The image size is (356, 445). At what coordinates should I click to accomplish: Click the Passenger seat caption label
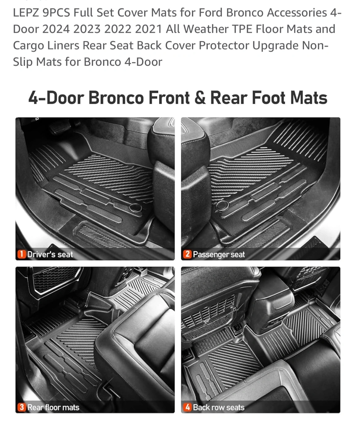coord(219,254)
